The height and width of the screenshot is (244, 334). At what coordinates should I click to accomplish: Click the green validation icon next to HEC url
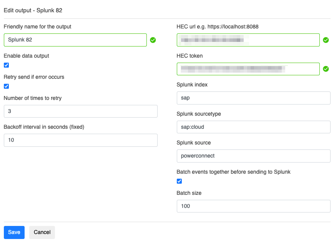326,40
